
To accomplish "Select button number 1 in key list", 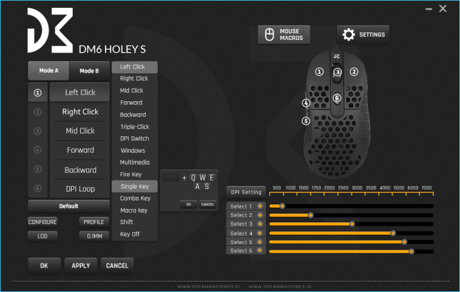I will [x=38, y=93].
